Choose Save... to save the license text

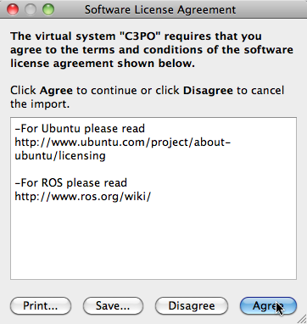point(113,305)
